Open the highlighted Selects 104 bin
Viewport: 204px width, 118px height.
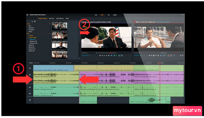click(32, 39)
